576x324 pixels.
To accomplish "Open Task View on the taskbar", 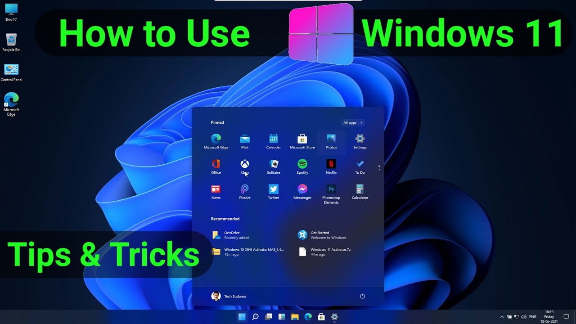I will (269, 317).
